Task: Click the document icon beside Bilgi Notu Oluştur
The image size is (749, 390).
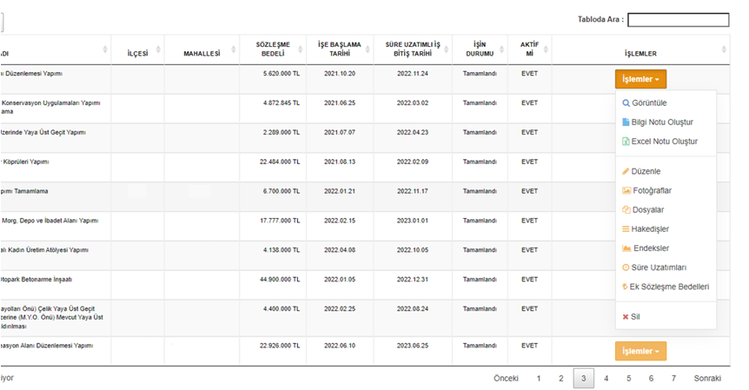Action: (626, 122)
